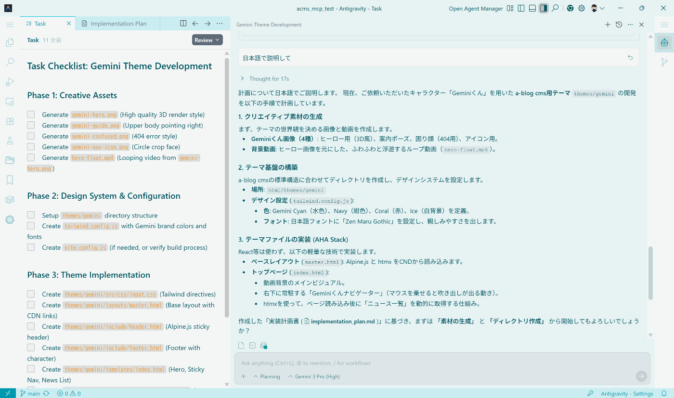The width and height of the screenshot is (674, 398).
Task: Open conversation history
Action: 619,25
